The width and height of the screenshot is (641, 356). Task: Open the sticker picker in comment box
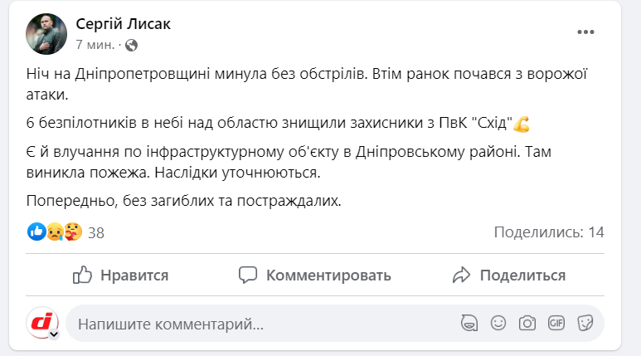pyautogui.click(x=585, y=323)
